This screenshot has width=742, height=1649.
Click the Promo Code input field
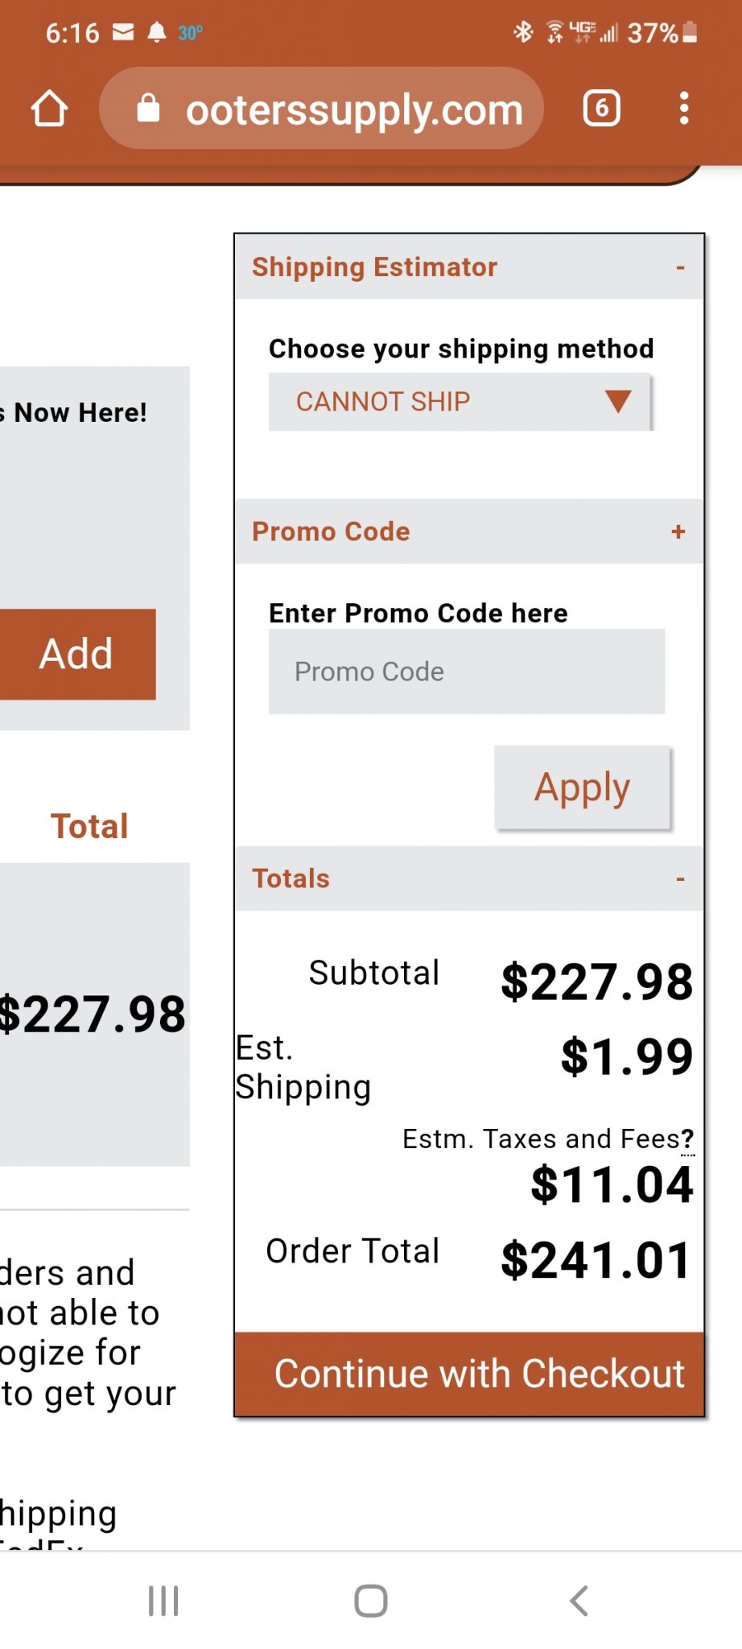point(467,672)
